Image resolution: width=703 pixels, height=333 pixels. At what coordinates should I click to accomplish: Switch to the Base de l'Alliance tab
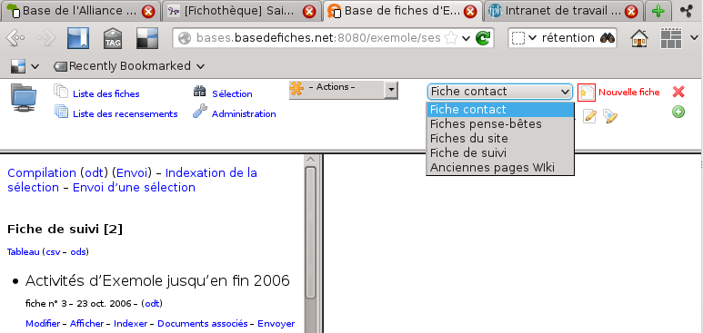81,11
